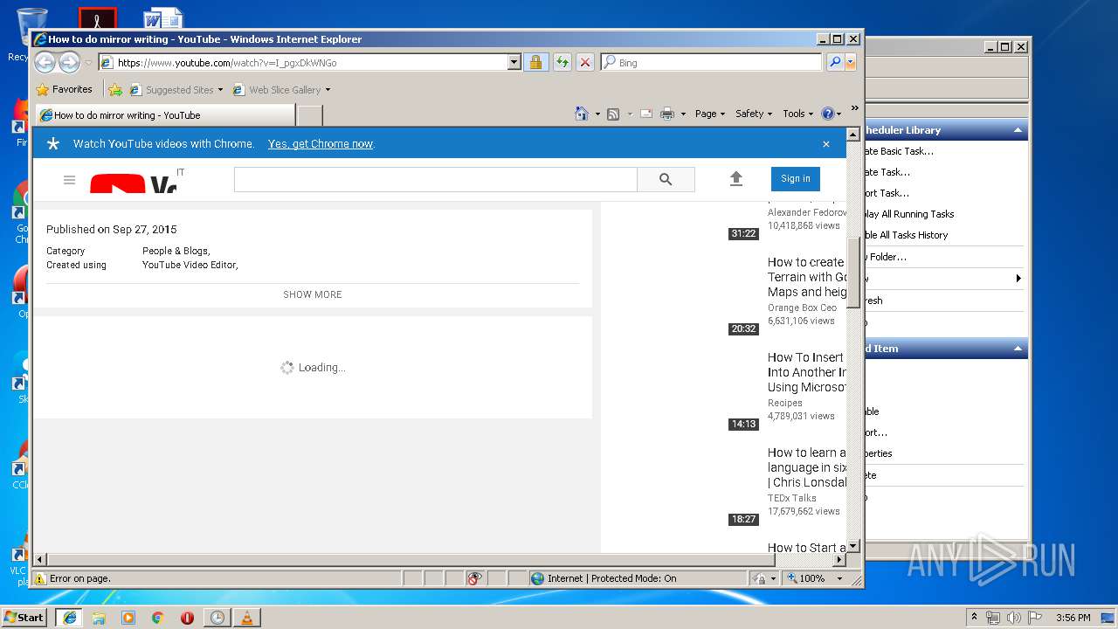Open the 100% zoom level dropdown
This screenshot has height=629, width=1118.
click(839, 578)
